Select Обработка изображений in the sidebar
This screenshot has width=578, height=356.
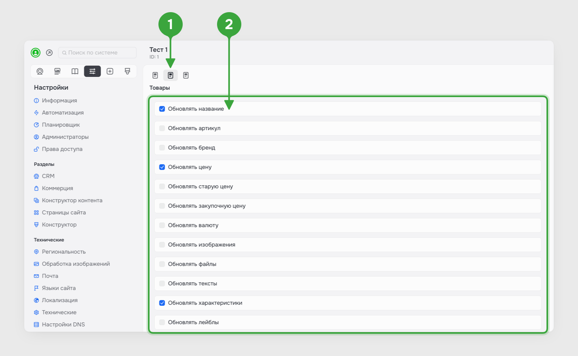pos(76,264)
